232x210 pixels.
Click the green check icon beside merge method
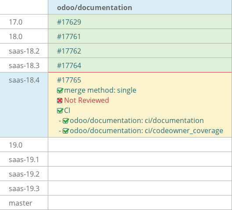(60, 91)
